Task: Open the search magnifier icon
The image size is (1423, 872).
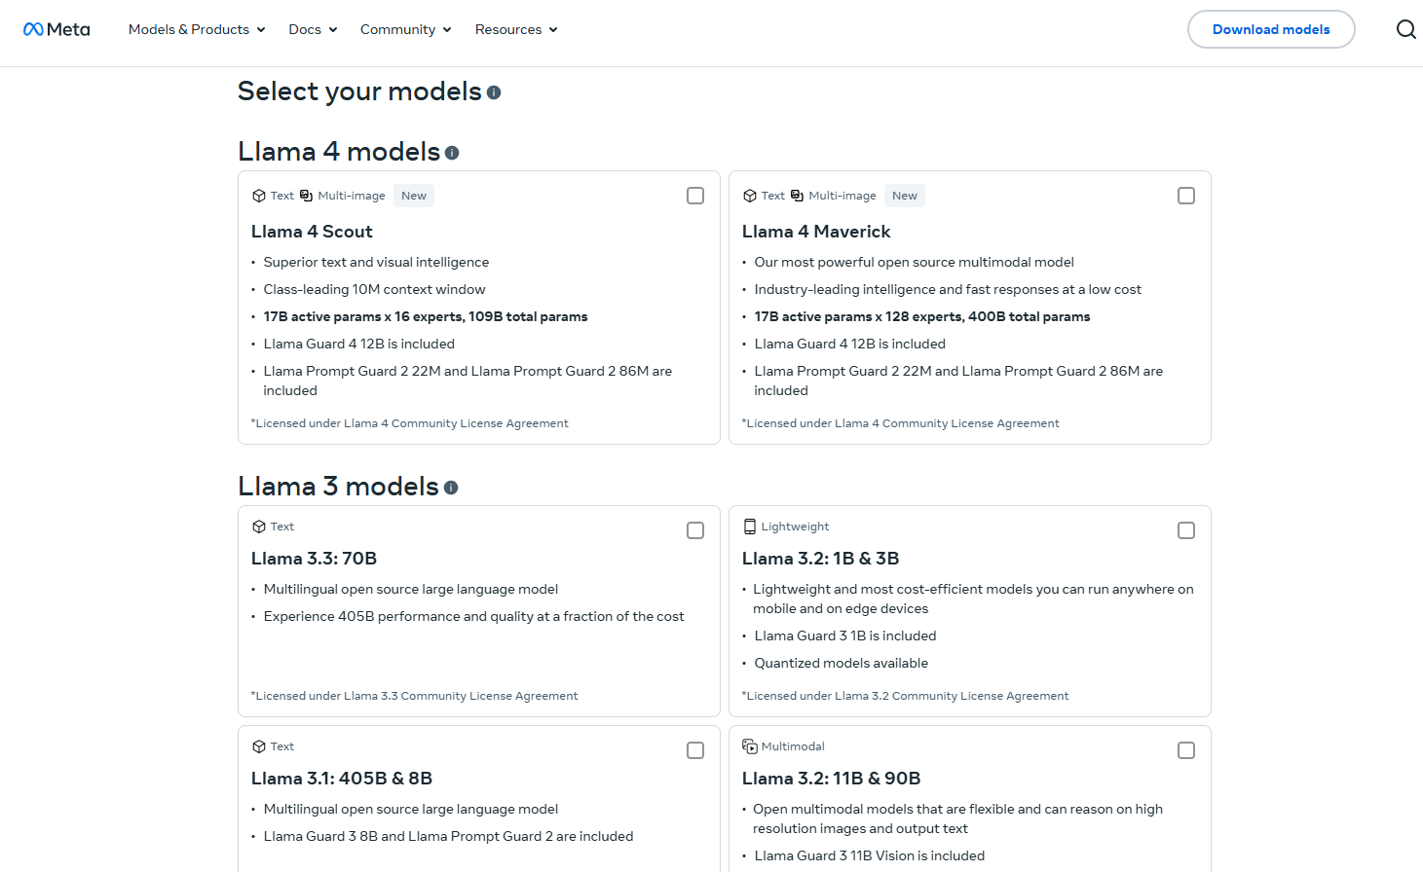Action: pos(1405,29)
